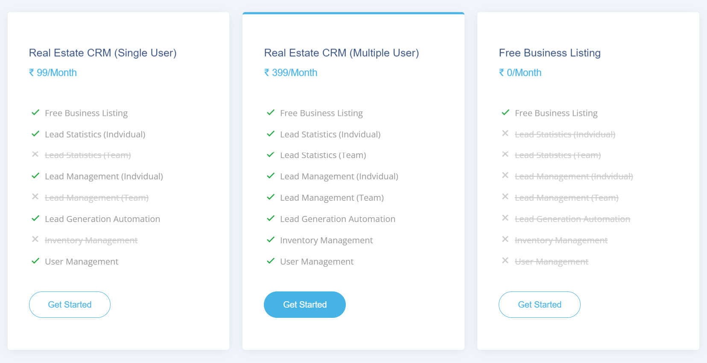Click User Management text in Multiple User plan
This screenshot has width=707, height=363.
tap(317, 262)
